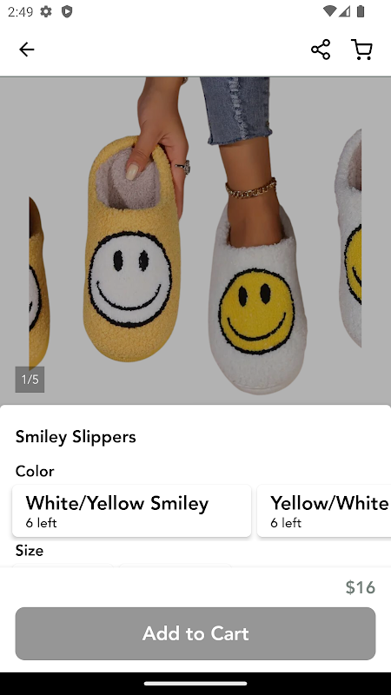Tap the 2:49 clock in status bar
The width and height of the screenshot is (391, 695).
[x=20, y=11]
